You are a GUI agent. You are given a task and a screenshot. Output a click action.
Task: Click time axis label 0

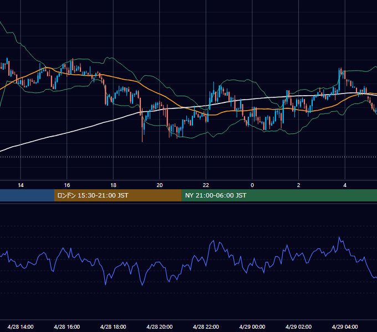click(x=252, y=185)
